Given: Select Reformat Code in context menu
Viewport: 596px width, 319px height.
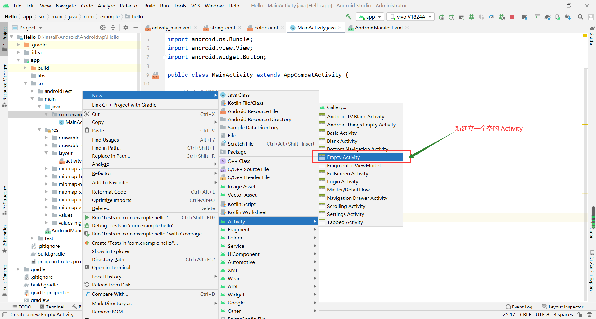Looking at the screenshot, I should [151, 192].
